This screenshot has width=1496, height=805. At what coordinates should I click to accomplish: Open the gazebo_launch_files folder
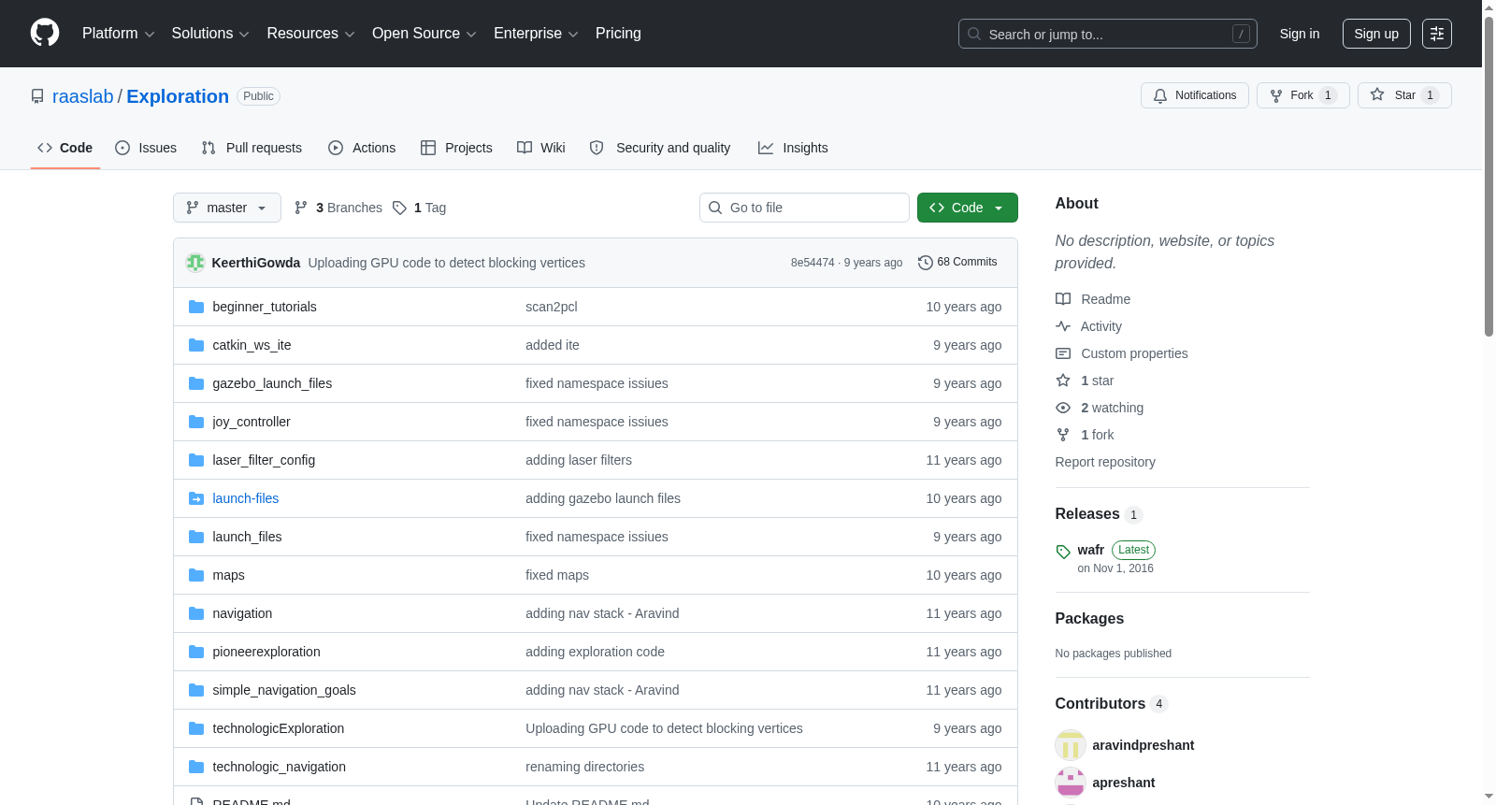[x=272, y=383]
